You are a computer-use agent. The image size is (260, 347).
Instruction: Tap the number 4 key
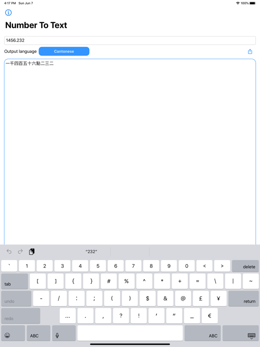coord(80,266)
